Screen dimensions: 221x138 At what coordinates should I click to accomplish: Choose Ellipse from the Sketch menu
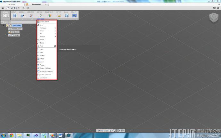(x=47, y=40)
